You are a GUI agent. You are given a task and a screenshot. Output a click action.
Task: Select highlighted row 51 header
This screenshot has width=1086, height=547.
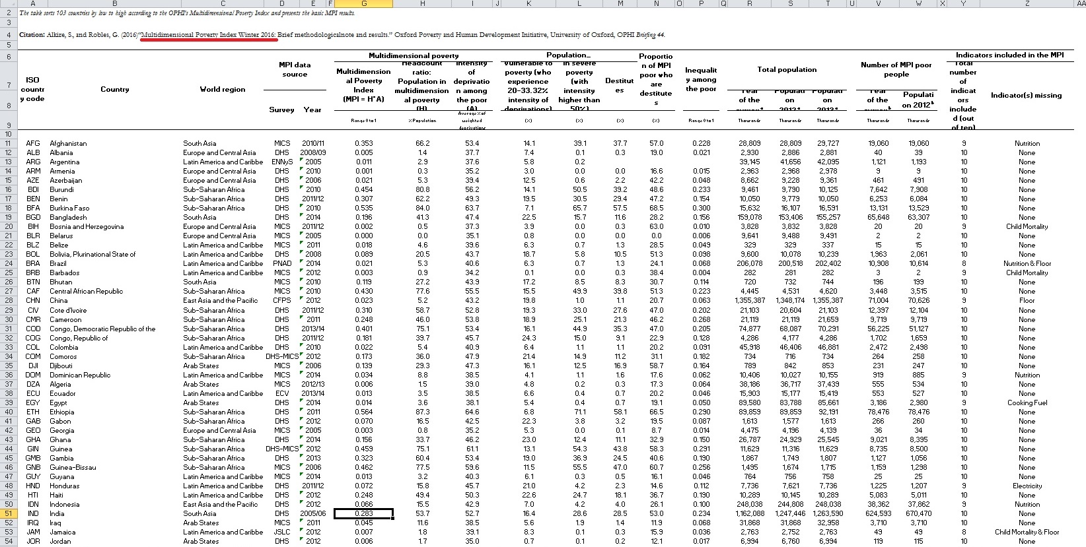coord(9,513)
